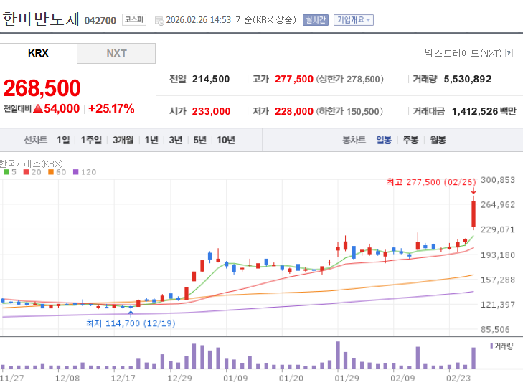Click the 시가 value 233,000

click(x=211, y=111)
